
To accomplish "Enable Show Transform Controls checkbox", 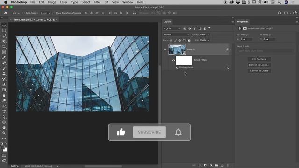I will pyautogui.click(x=54, y=13).
